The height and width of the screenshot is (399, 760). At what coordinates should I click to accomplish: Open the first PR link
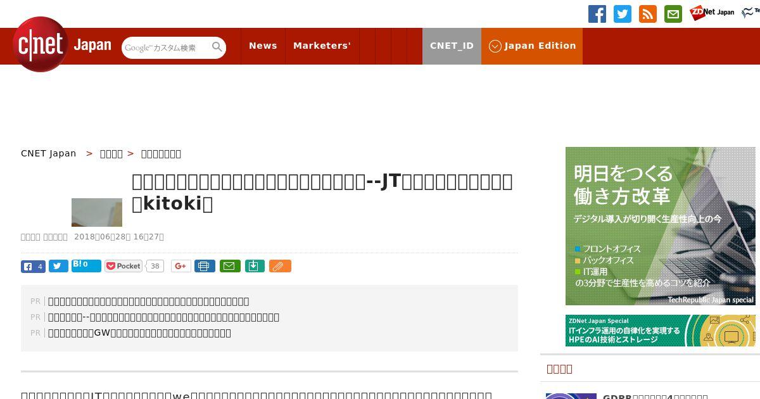149,301
